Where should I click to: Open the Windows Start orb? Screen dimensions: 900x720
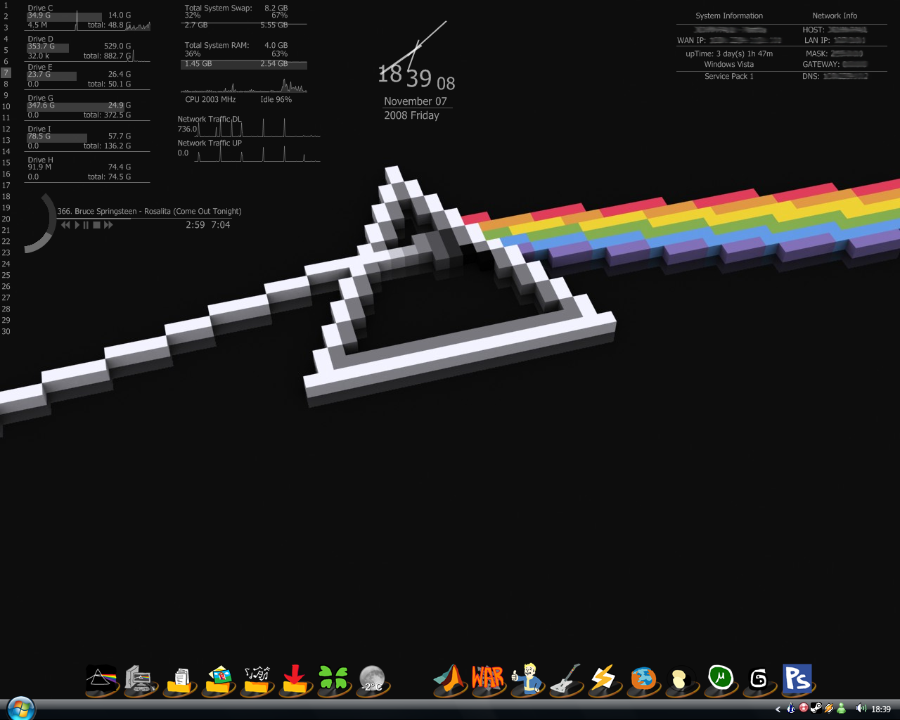coord(21,708)
